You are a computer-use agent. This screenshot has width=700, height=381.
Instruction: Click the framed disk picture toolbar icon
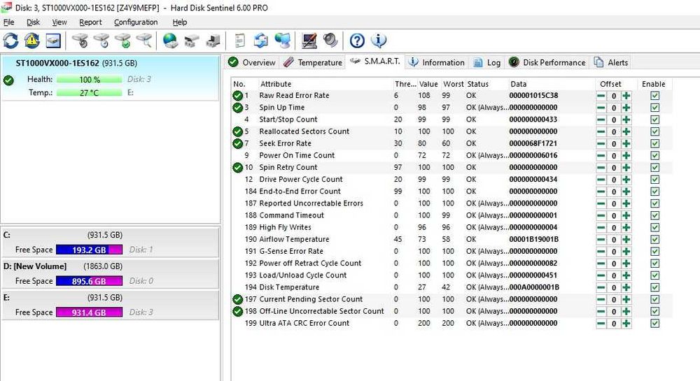click(53, 41)
